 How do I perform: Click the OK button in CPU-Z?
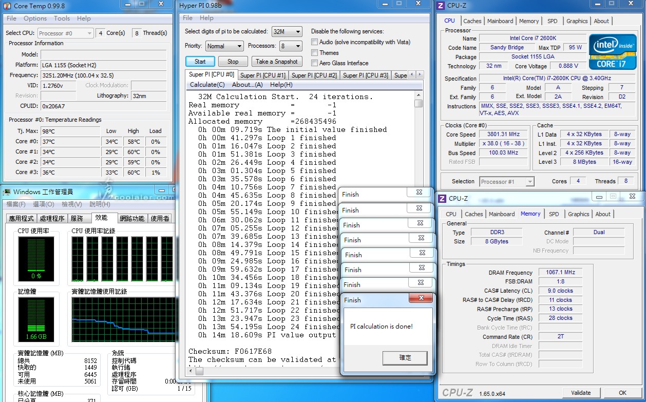(x=622, y=393)
